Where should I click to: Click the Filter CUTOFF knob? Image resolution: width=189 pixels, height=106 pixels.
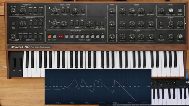click(x=122, y=11)
